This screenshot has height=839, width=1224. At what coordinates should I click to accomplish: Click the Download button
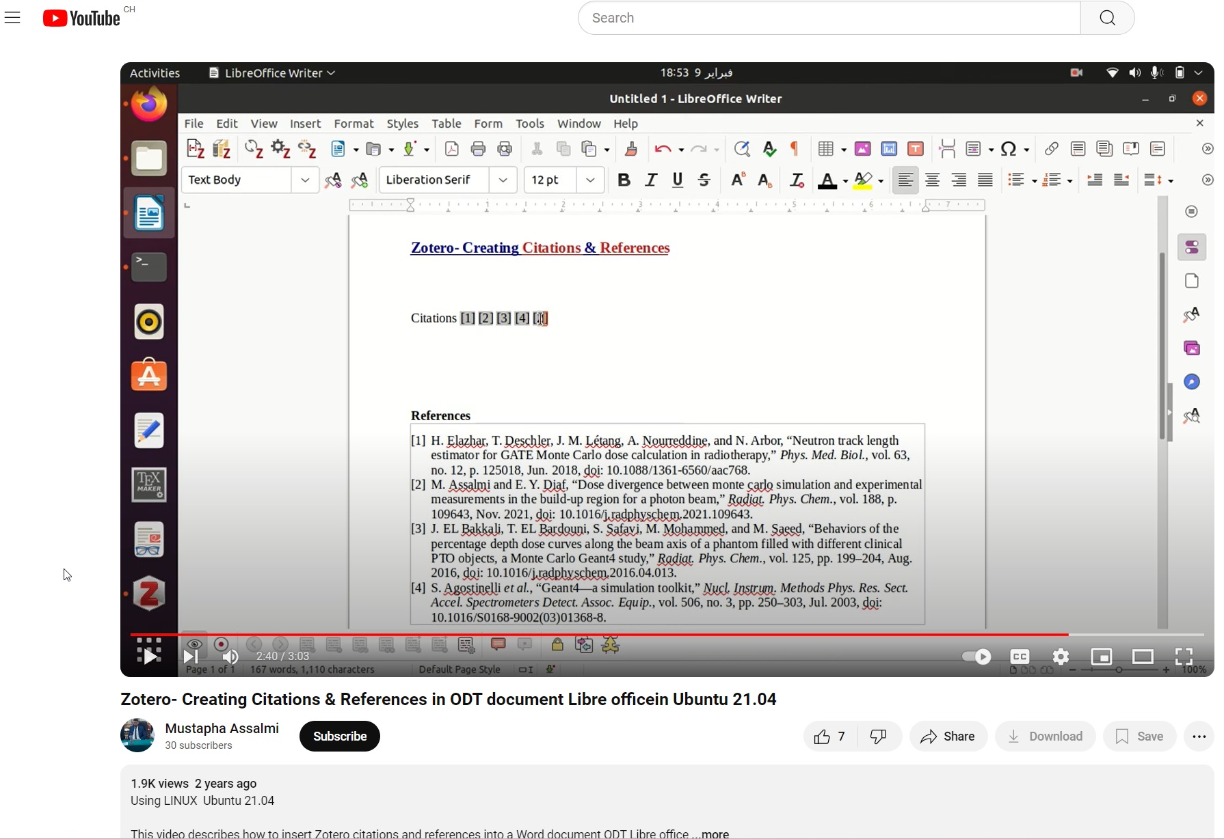1045,737
